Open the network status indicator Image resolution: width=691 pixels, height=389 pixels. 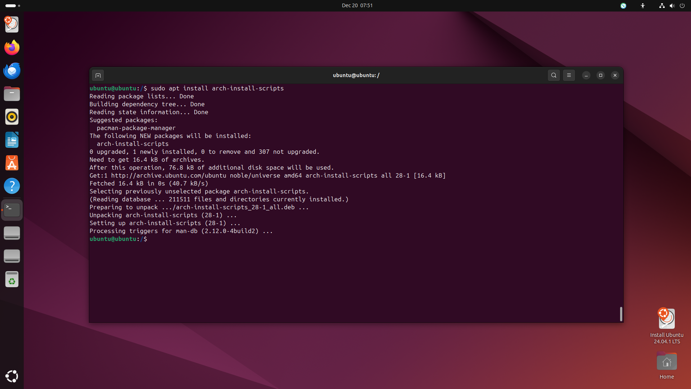[x=661, y=5]
